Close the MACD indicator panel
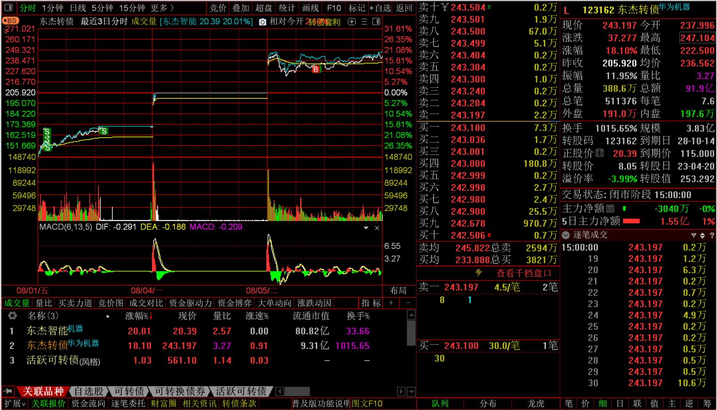 (377, 228)
